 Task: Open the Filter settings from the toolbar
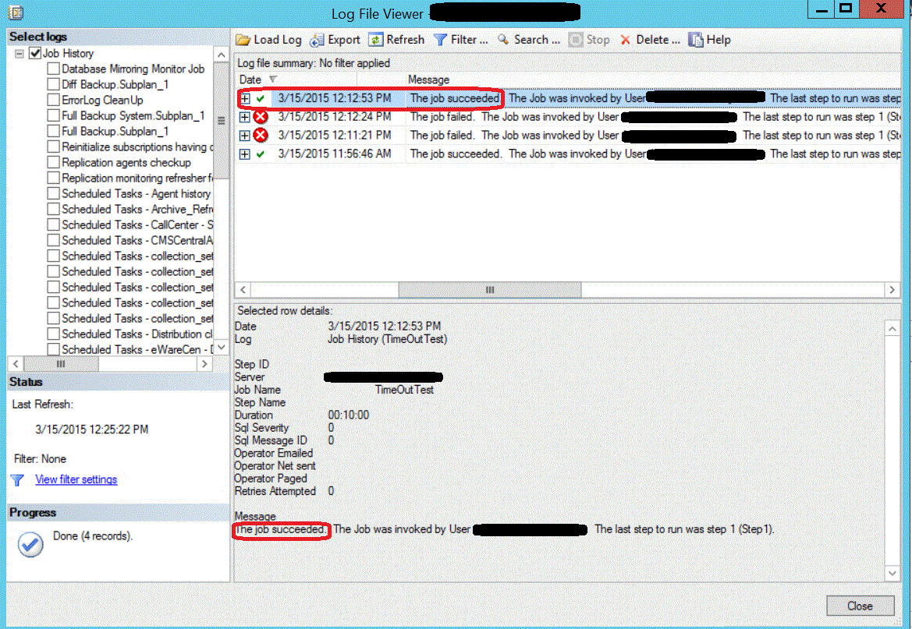click(x=439, y=40)
